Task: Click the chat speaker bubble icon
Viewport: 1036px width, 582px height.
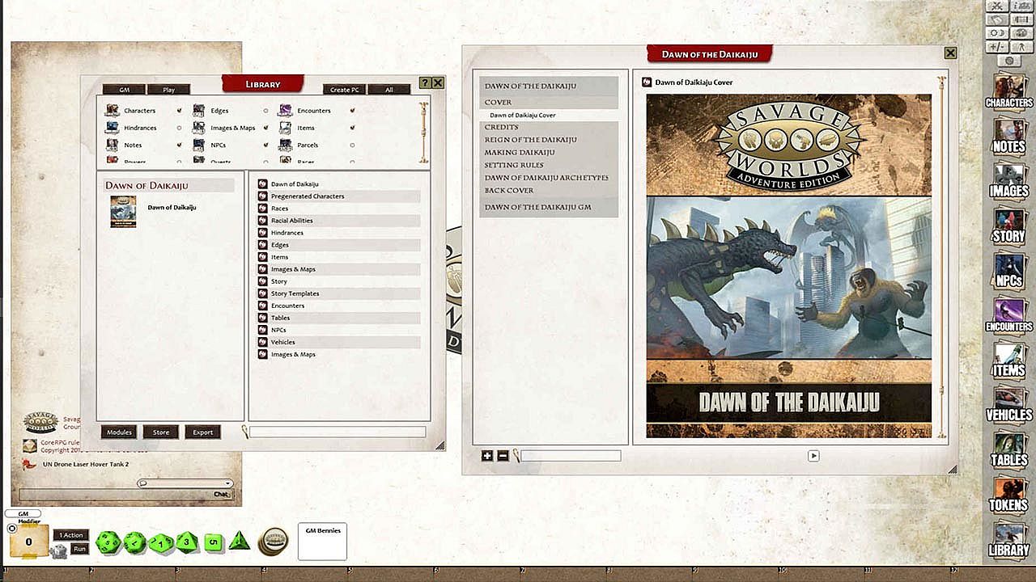Action: pyautogui.click(x=142, y=483)
